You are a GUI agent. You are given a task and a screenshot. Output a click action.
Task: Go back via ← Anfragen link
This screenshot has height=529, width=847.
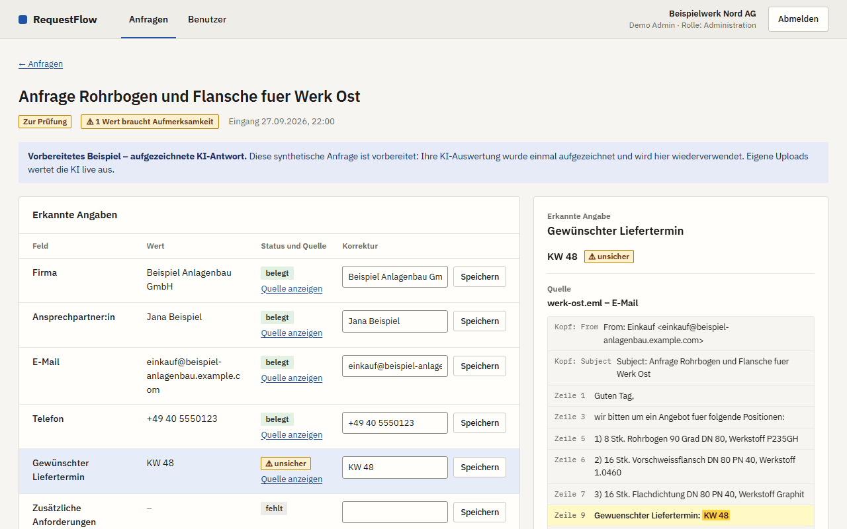tap(40, 63)
